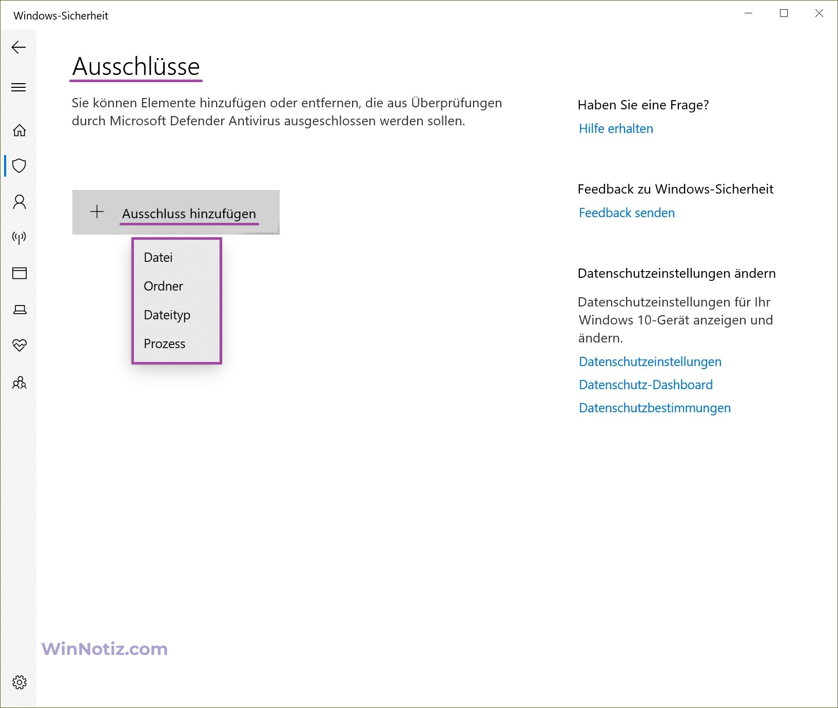Click the Windows-Sicherheit title text
The image size is (838, 708).
coord(61,16)
